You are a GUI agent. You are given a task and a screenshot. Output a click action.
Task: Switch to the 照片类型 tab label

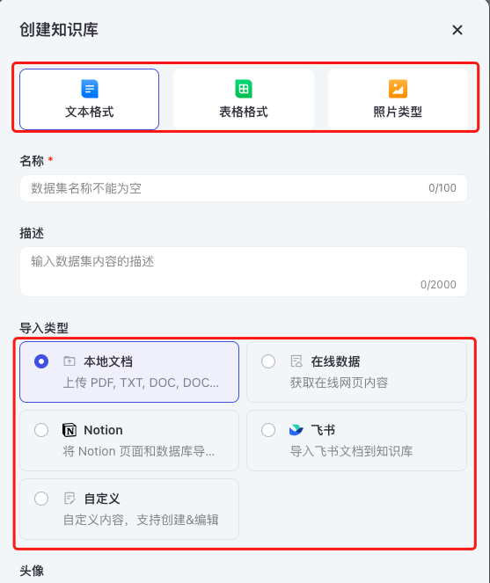pos(398,112)
